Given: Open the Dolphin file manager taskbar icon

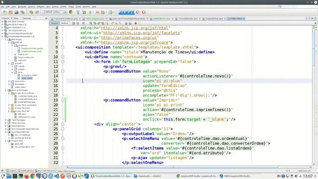Looking at the screenshot, I should coord(9,176).
